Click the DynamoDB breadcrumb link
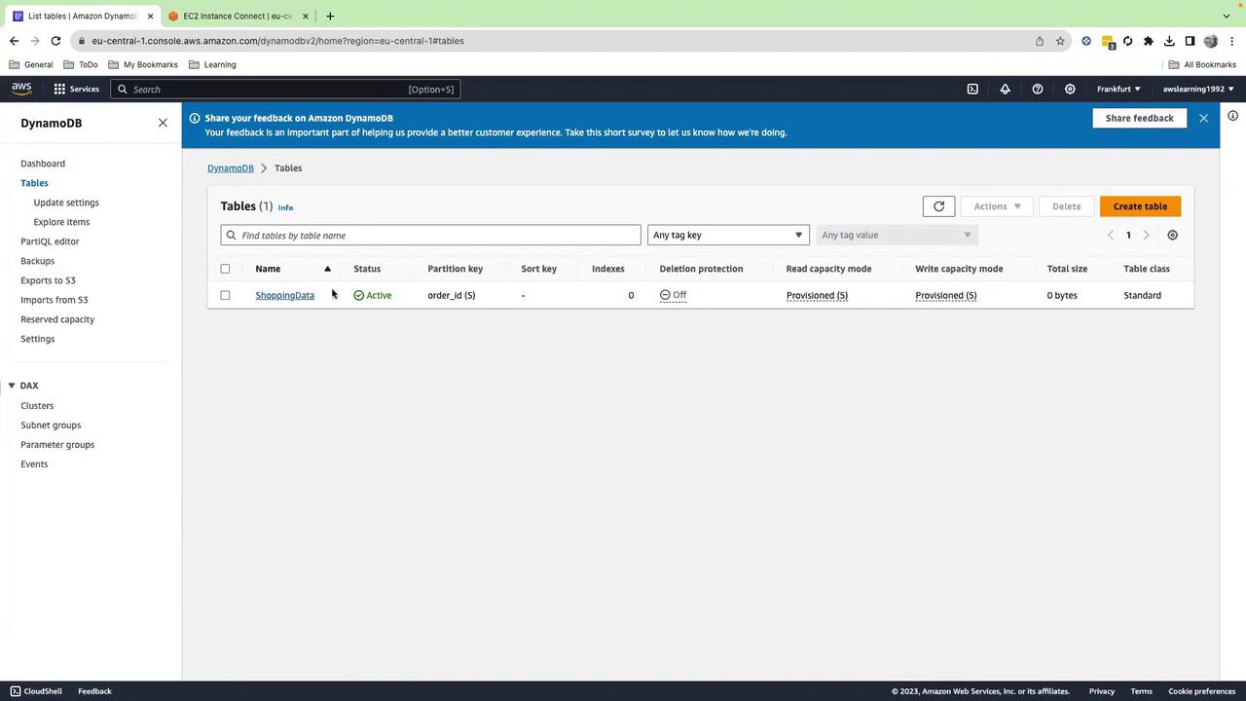Viewport: 1246px width, 701px height. (230, 168)
